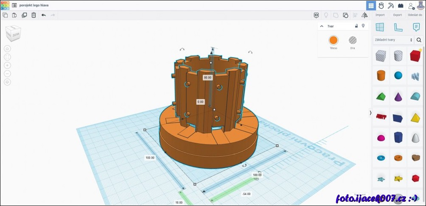This screenshot has height=206, width=426.
Task: Open the Notes tool
Action: (x=416, y=27)
